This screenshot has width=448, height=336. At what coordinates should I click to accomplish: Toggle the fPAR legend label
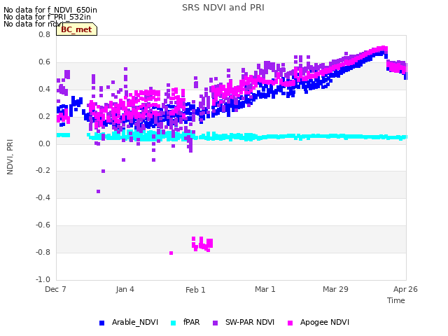point(191,322)
